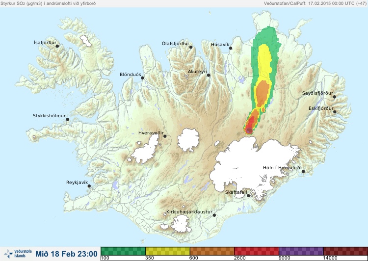Click the Eskifjörður location dot
This screenshot has height=261, width=368.
click(335, 112)
